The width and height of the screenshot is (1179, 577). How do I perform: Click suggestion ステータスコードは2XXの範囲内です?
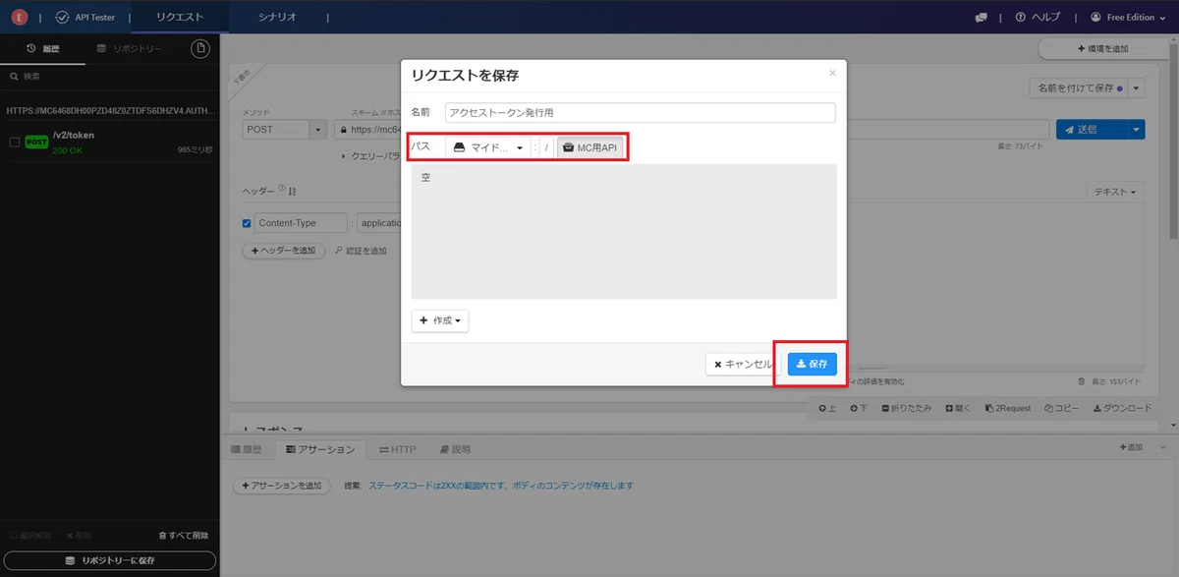click(x=437, y=486)
